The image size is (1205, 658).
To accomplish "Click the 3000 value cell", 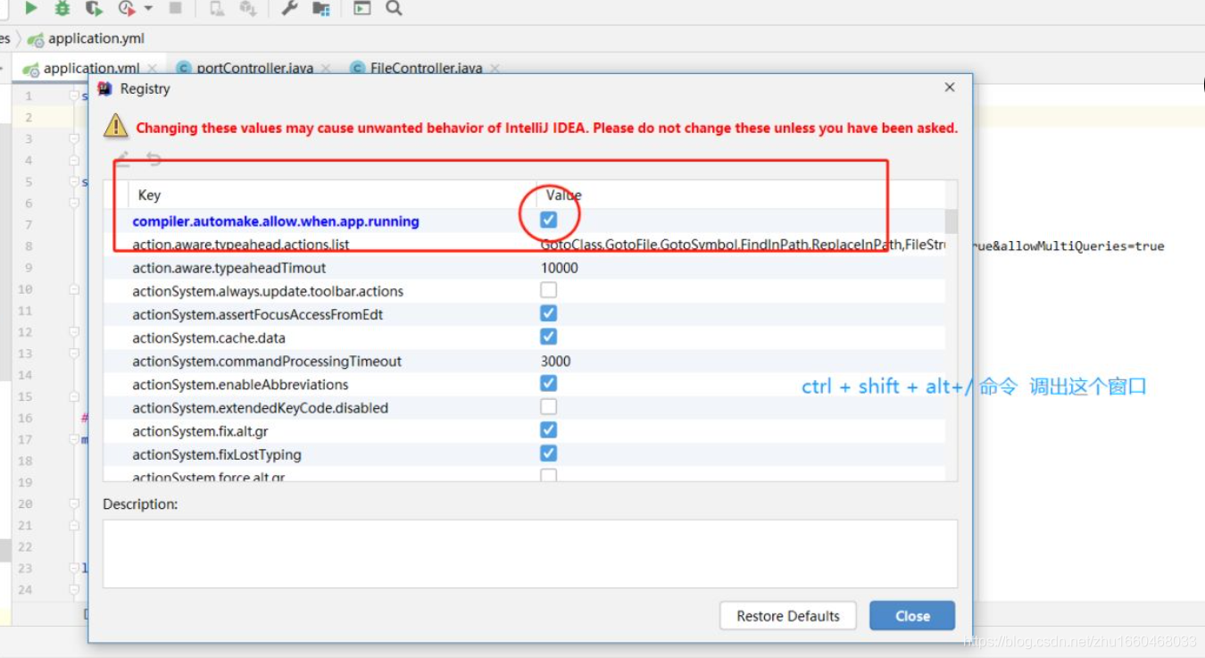I will [555, 362].
